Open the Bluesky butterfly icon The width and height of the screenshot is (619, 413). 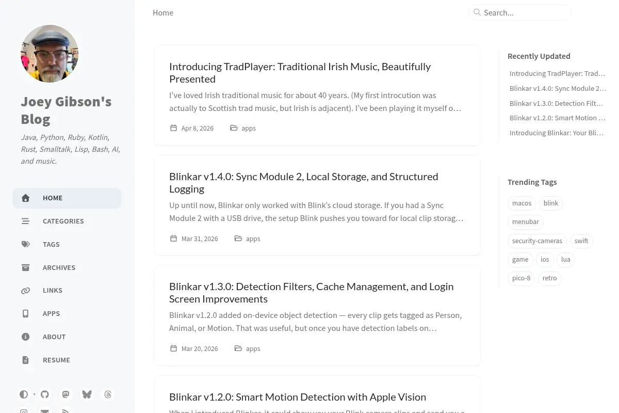click(x=87, y=394)
